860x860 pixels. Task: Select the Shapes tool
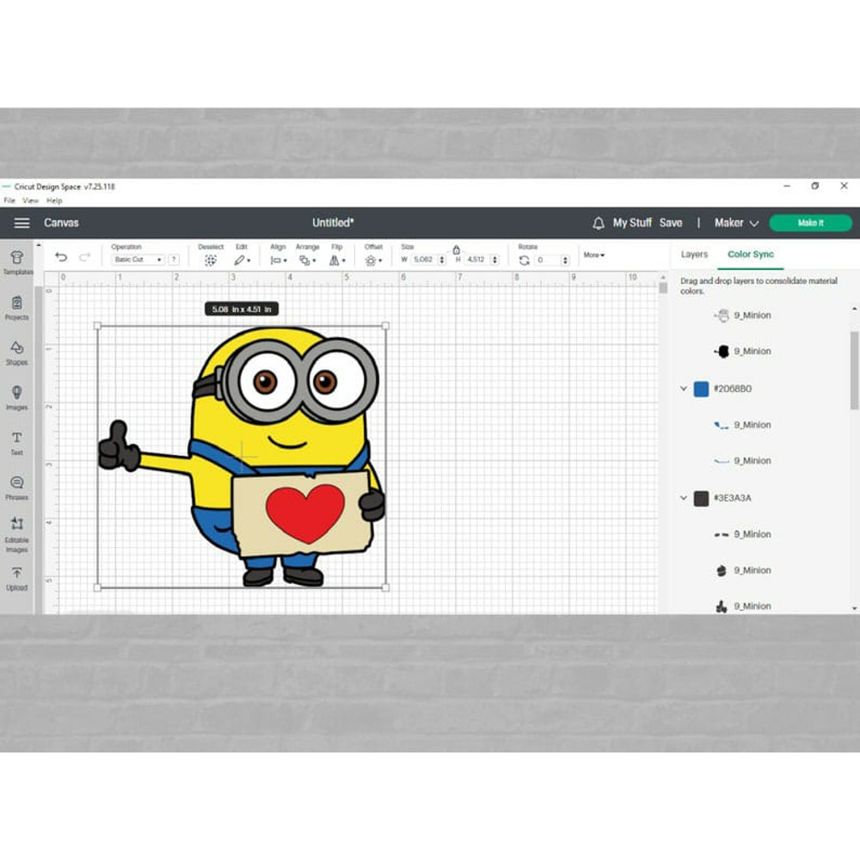point(16,349)
